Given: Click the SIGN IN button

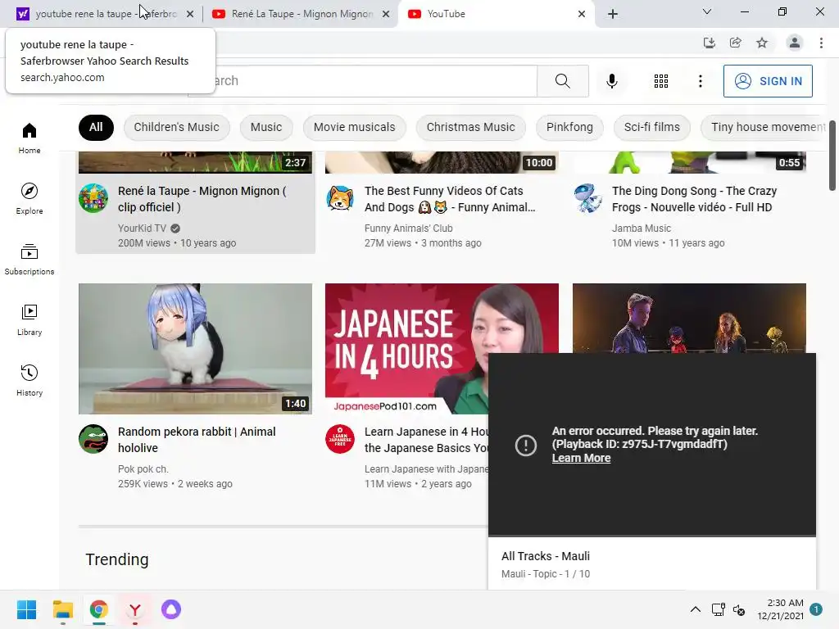Looking at the screenshot, I should (x=768, y=81).
